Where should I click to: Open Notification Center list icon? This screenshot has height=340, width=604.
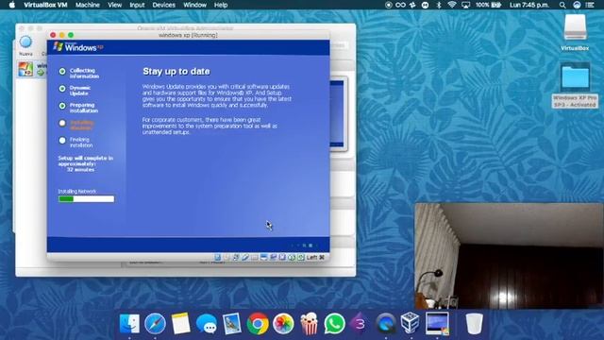click(x=590, y=5)
